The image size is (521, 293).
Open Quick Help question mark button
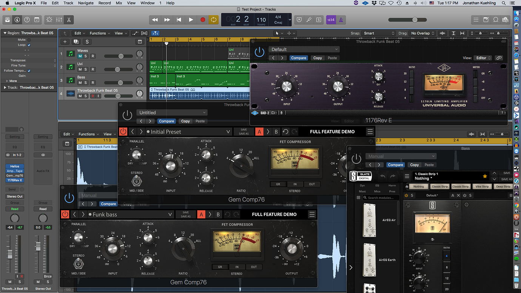click(27, 20)
